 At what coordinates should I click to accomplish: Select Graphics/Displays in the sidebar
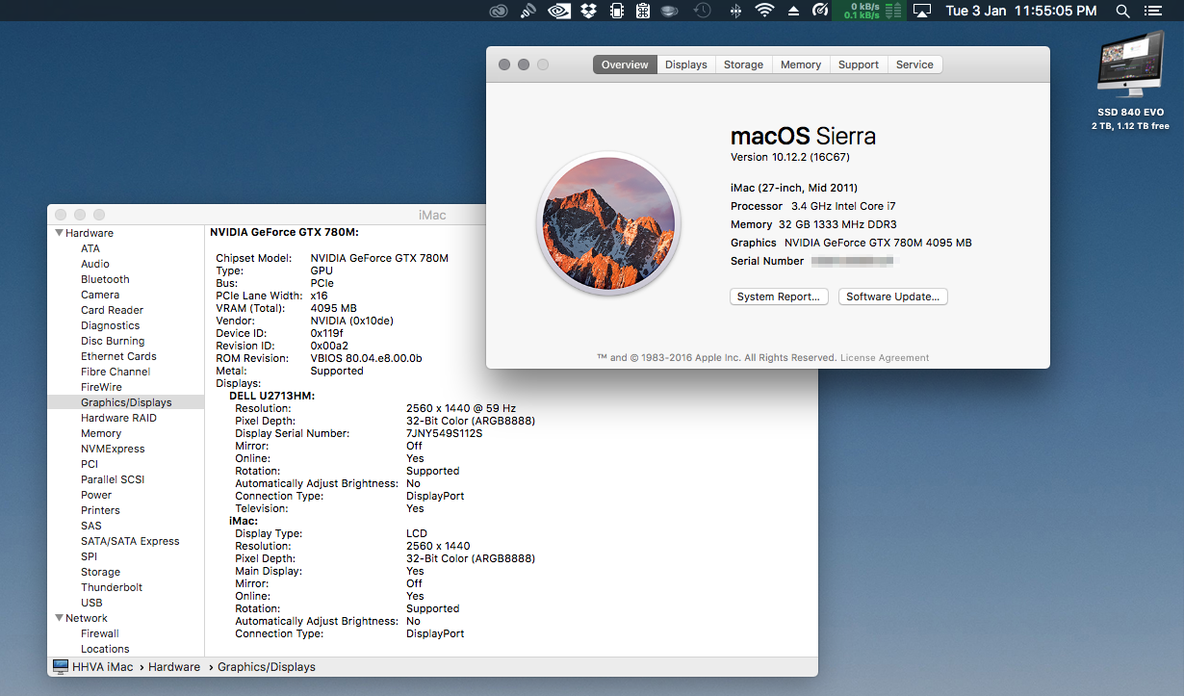coord(126,402)
